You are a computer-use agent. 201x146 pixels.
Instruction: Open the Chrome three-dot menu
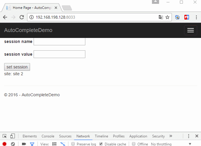196,17
